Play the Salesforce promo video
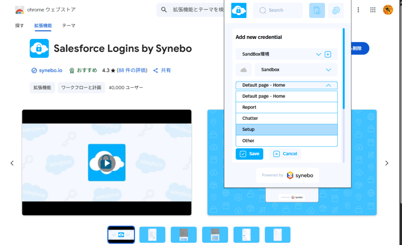 point(106,162)
